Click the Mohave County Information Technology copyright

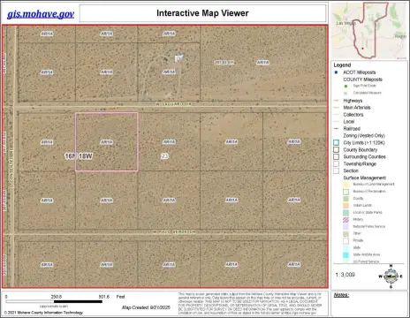coord(43,313)
